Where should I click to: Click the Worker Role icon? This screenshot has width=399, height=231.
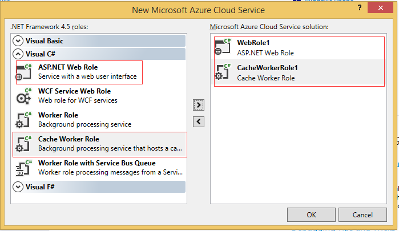pos(23,120)
